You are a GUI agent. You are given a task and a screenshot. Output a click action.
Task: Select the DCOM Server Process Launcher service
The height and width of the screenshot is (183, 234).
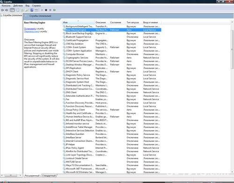click(x=112, y=61)
